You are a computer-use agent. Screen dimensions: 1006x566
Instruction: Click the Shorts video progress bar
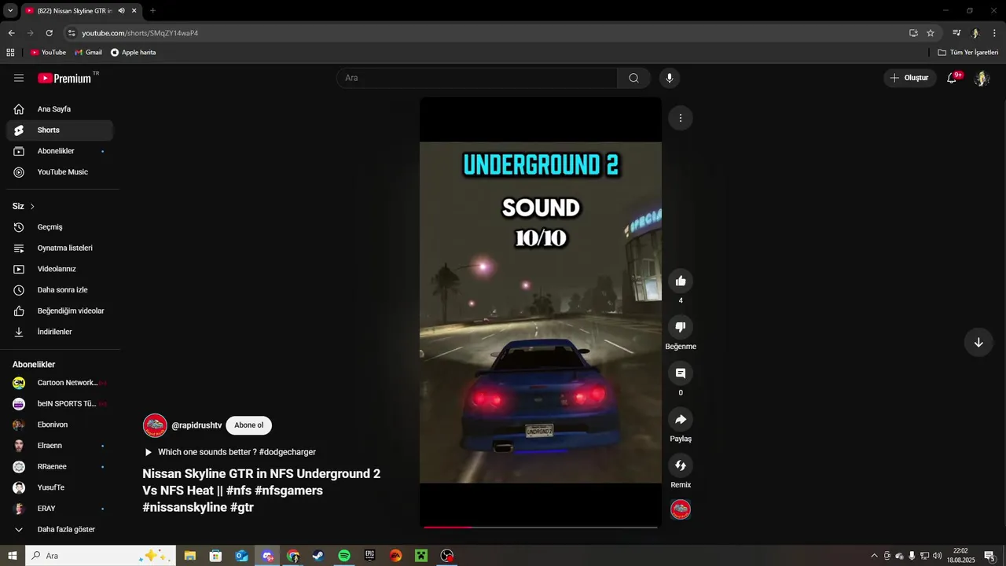[x=540, y=527]
